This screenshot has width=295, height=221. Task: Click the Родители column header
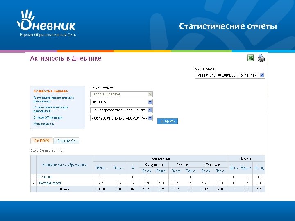213,165
